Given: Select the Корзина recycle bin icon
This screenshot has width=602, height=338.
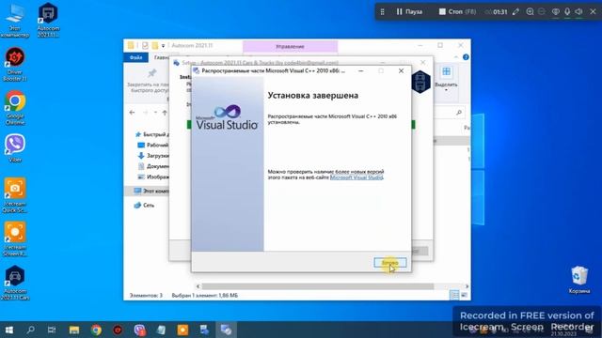Looking at the screenshot, I should click(579, 280).
